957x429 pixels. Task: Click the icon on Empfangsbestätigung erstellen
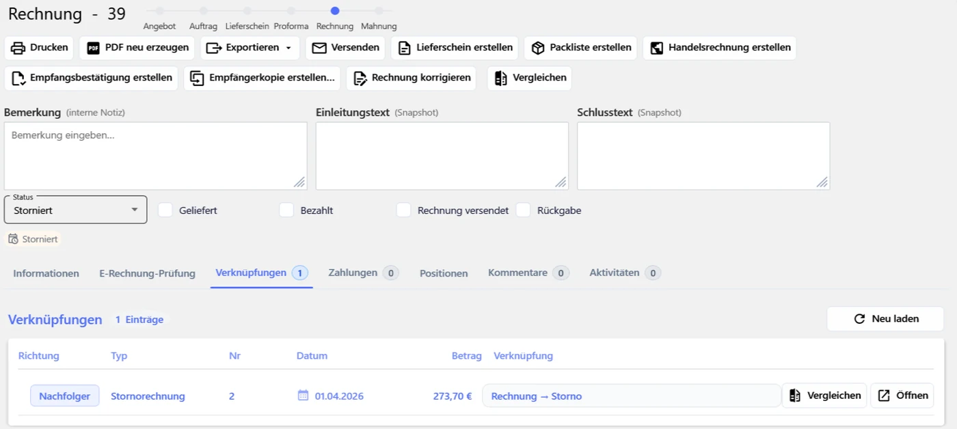coord(18,78)
